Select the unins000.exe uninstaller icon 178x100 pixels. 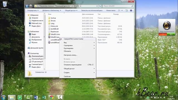click(49, 42)
